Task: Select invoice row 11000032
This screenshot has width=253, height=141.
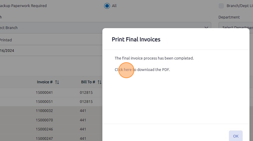Action: click(51, 111)
